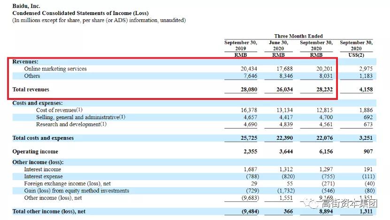Click Foreign exchange value (271)

coord(328,184)
